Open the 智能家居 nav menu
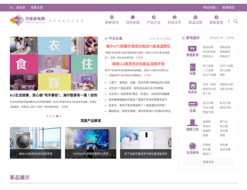 coord(216,22)
